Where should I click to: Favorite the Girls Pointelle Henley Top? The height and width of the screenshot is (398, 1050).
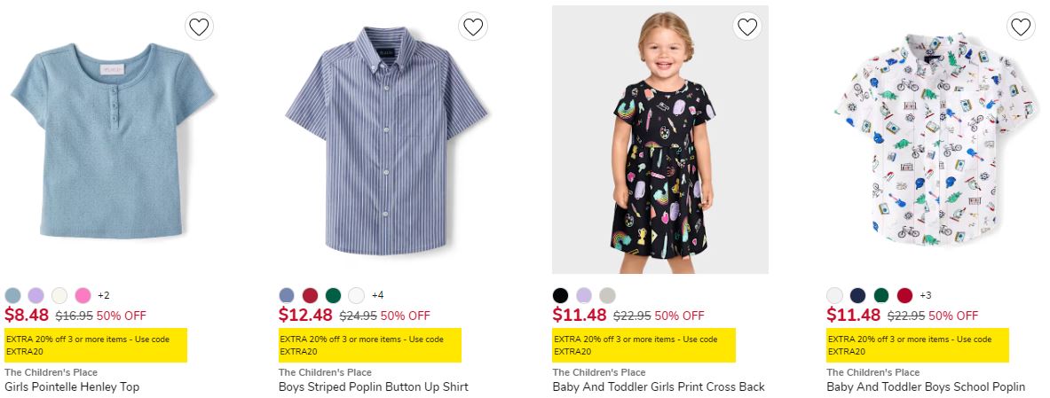(199, 27)
